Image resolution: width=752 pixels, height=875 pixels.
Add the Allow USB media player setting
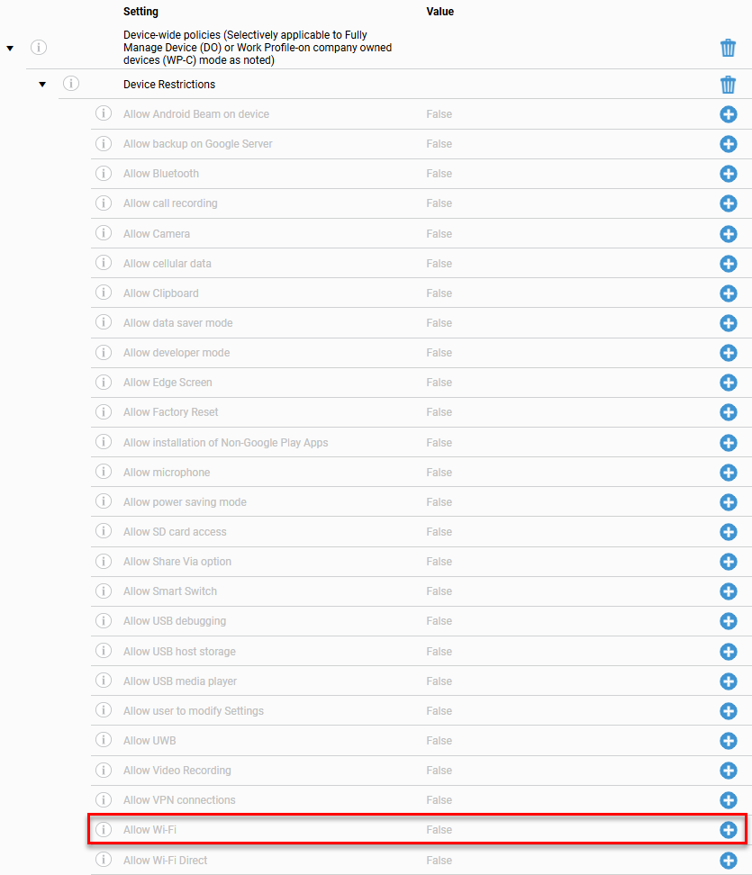728,681
